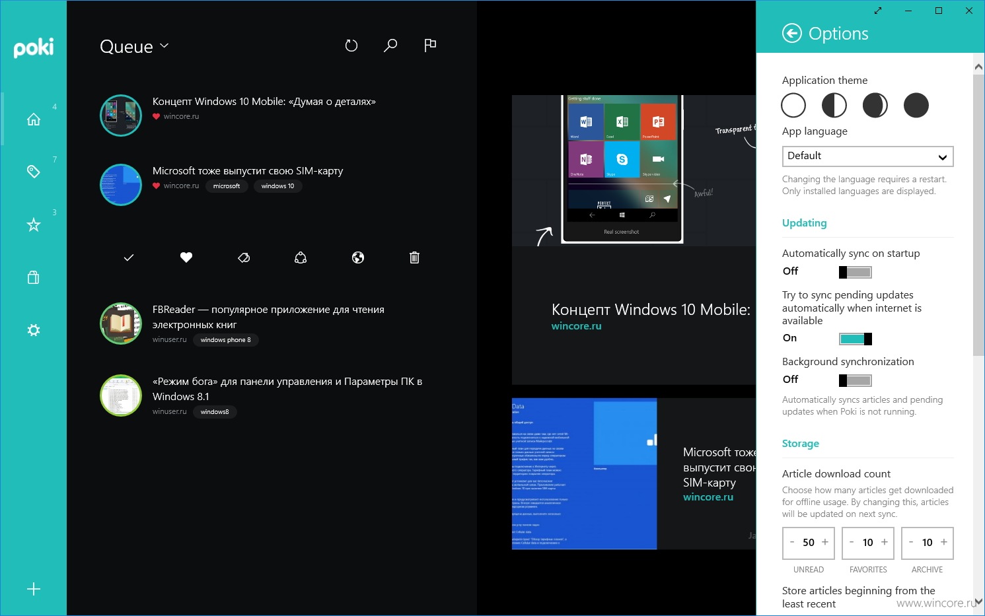Toggle Background synchronization switch
The height and width of the screenshot is (616, 985).
(856, 380)
